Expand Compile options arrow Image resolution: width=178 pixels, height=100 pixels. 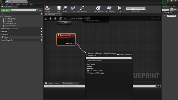(x=52, y=9)
